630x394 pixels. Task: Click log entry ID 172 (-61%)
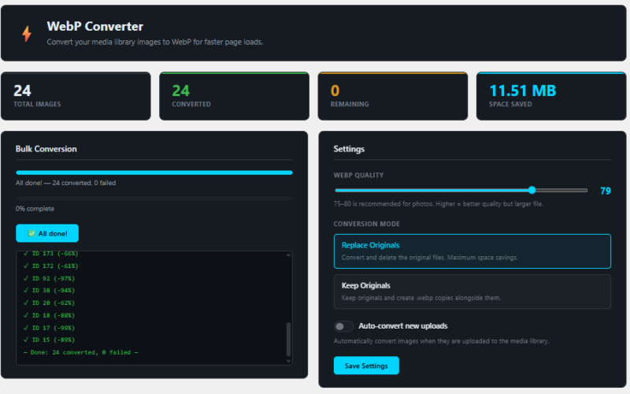50,266
